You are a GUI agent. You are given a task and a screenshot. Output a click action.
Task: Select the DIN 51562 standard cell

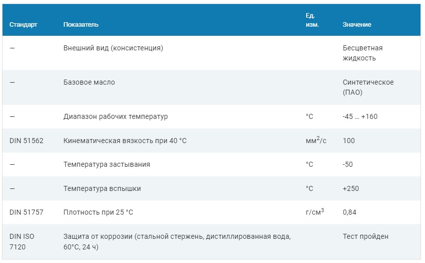(26, 141)
